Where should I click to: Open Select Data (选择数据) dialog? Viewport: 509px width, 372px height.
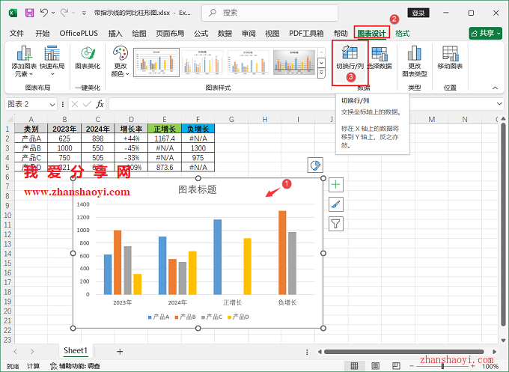pos(380,58)
